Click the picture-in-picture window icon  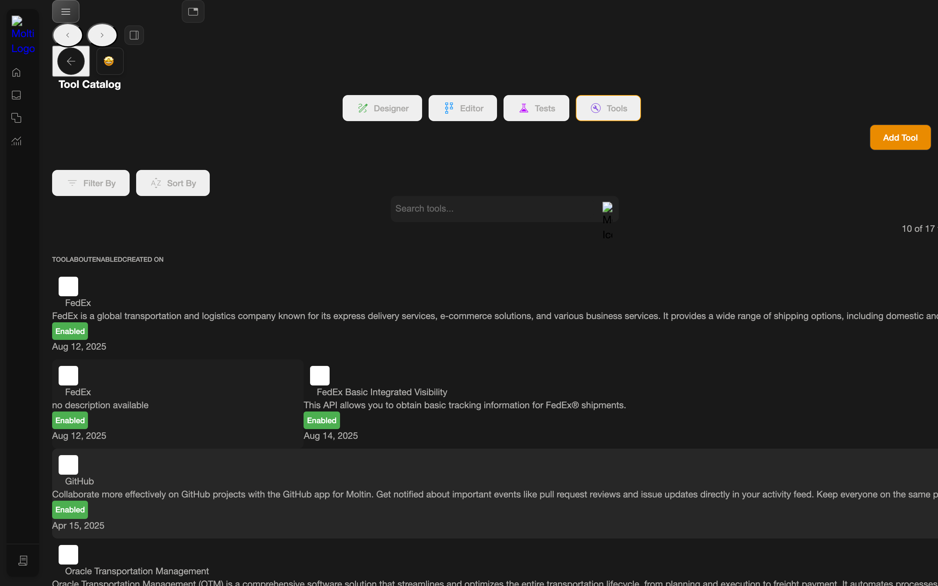click(193, 12)
